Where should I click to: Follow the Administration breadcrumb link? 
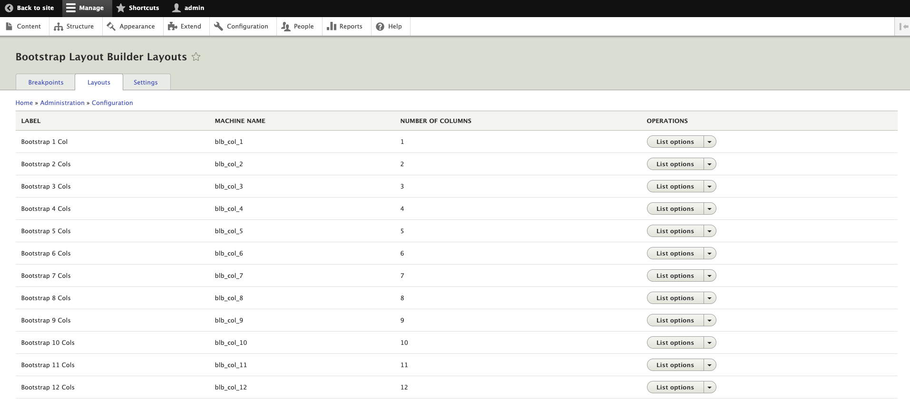(x=62, y=103)
